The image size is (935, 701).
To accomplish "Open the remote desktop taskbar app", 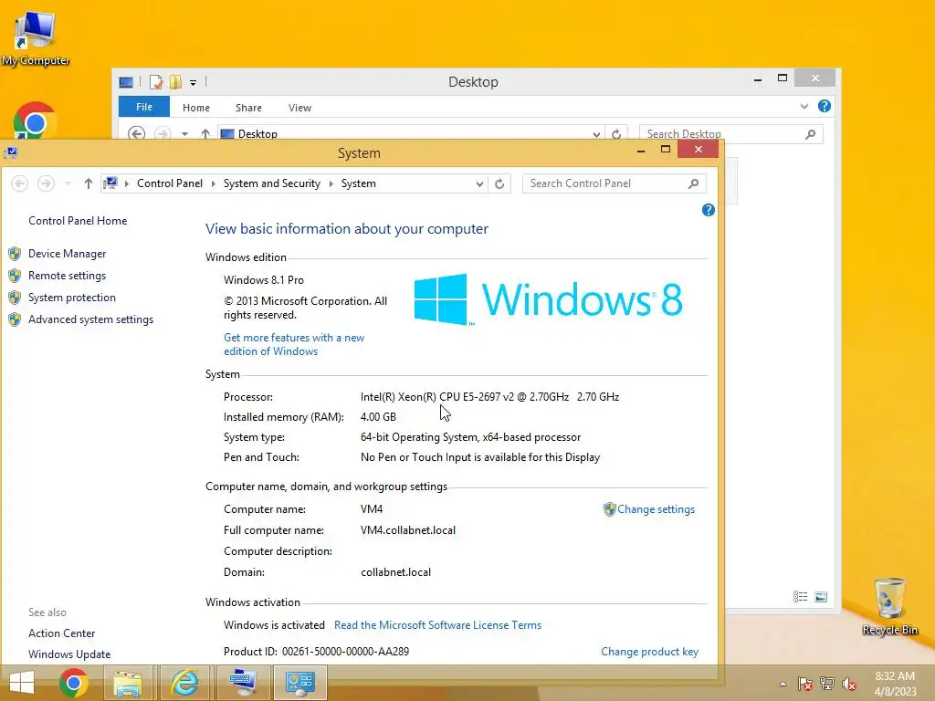I will (242, 683).
